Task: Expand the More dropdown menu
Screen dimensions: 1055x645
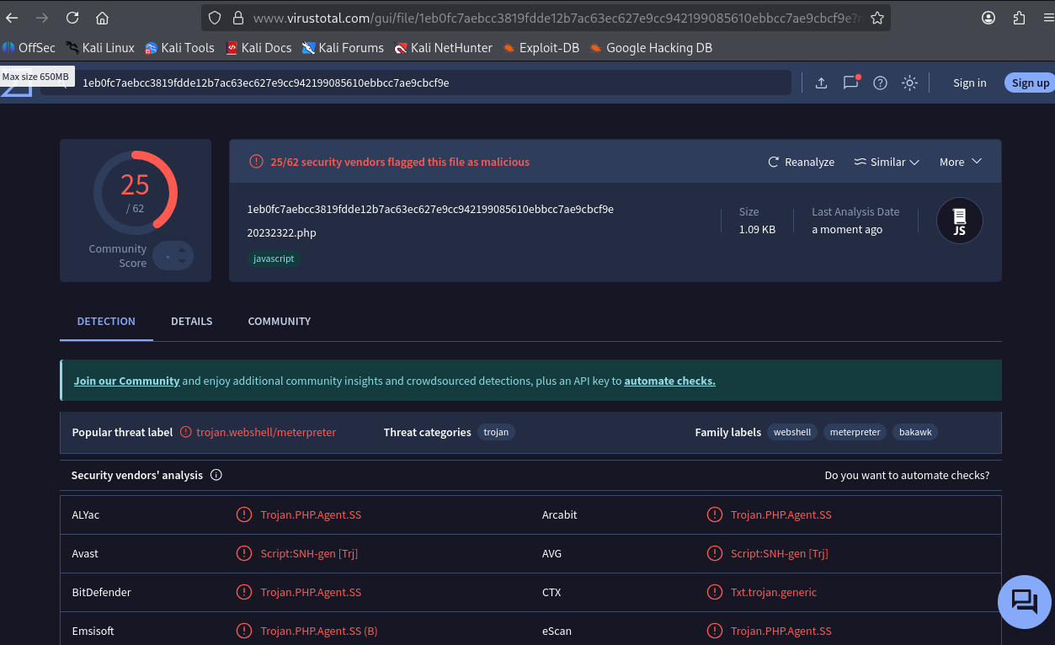Action: (961, 162)
